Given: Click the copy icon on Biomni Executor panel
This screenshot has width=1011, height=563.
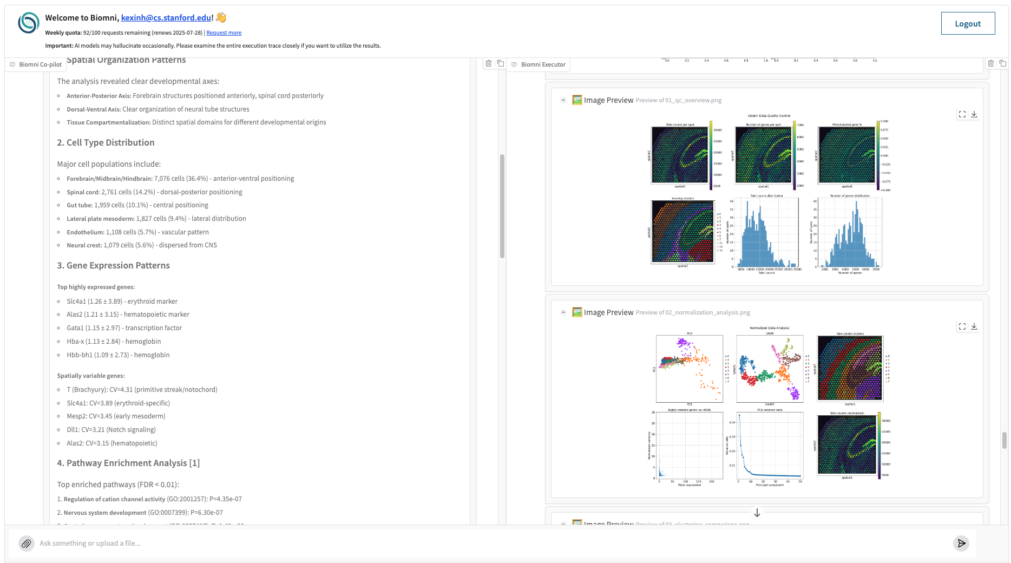Looking at the screenshot, I should 1003,63.
